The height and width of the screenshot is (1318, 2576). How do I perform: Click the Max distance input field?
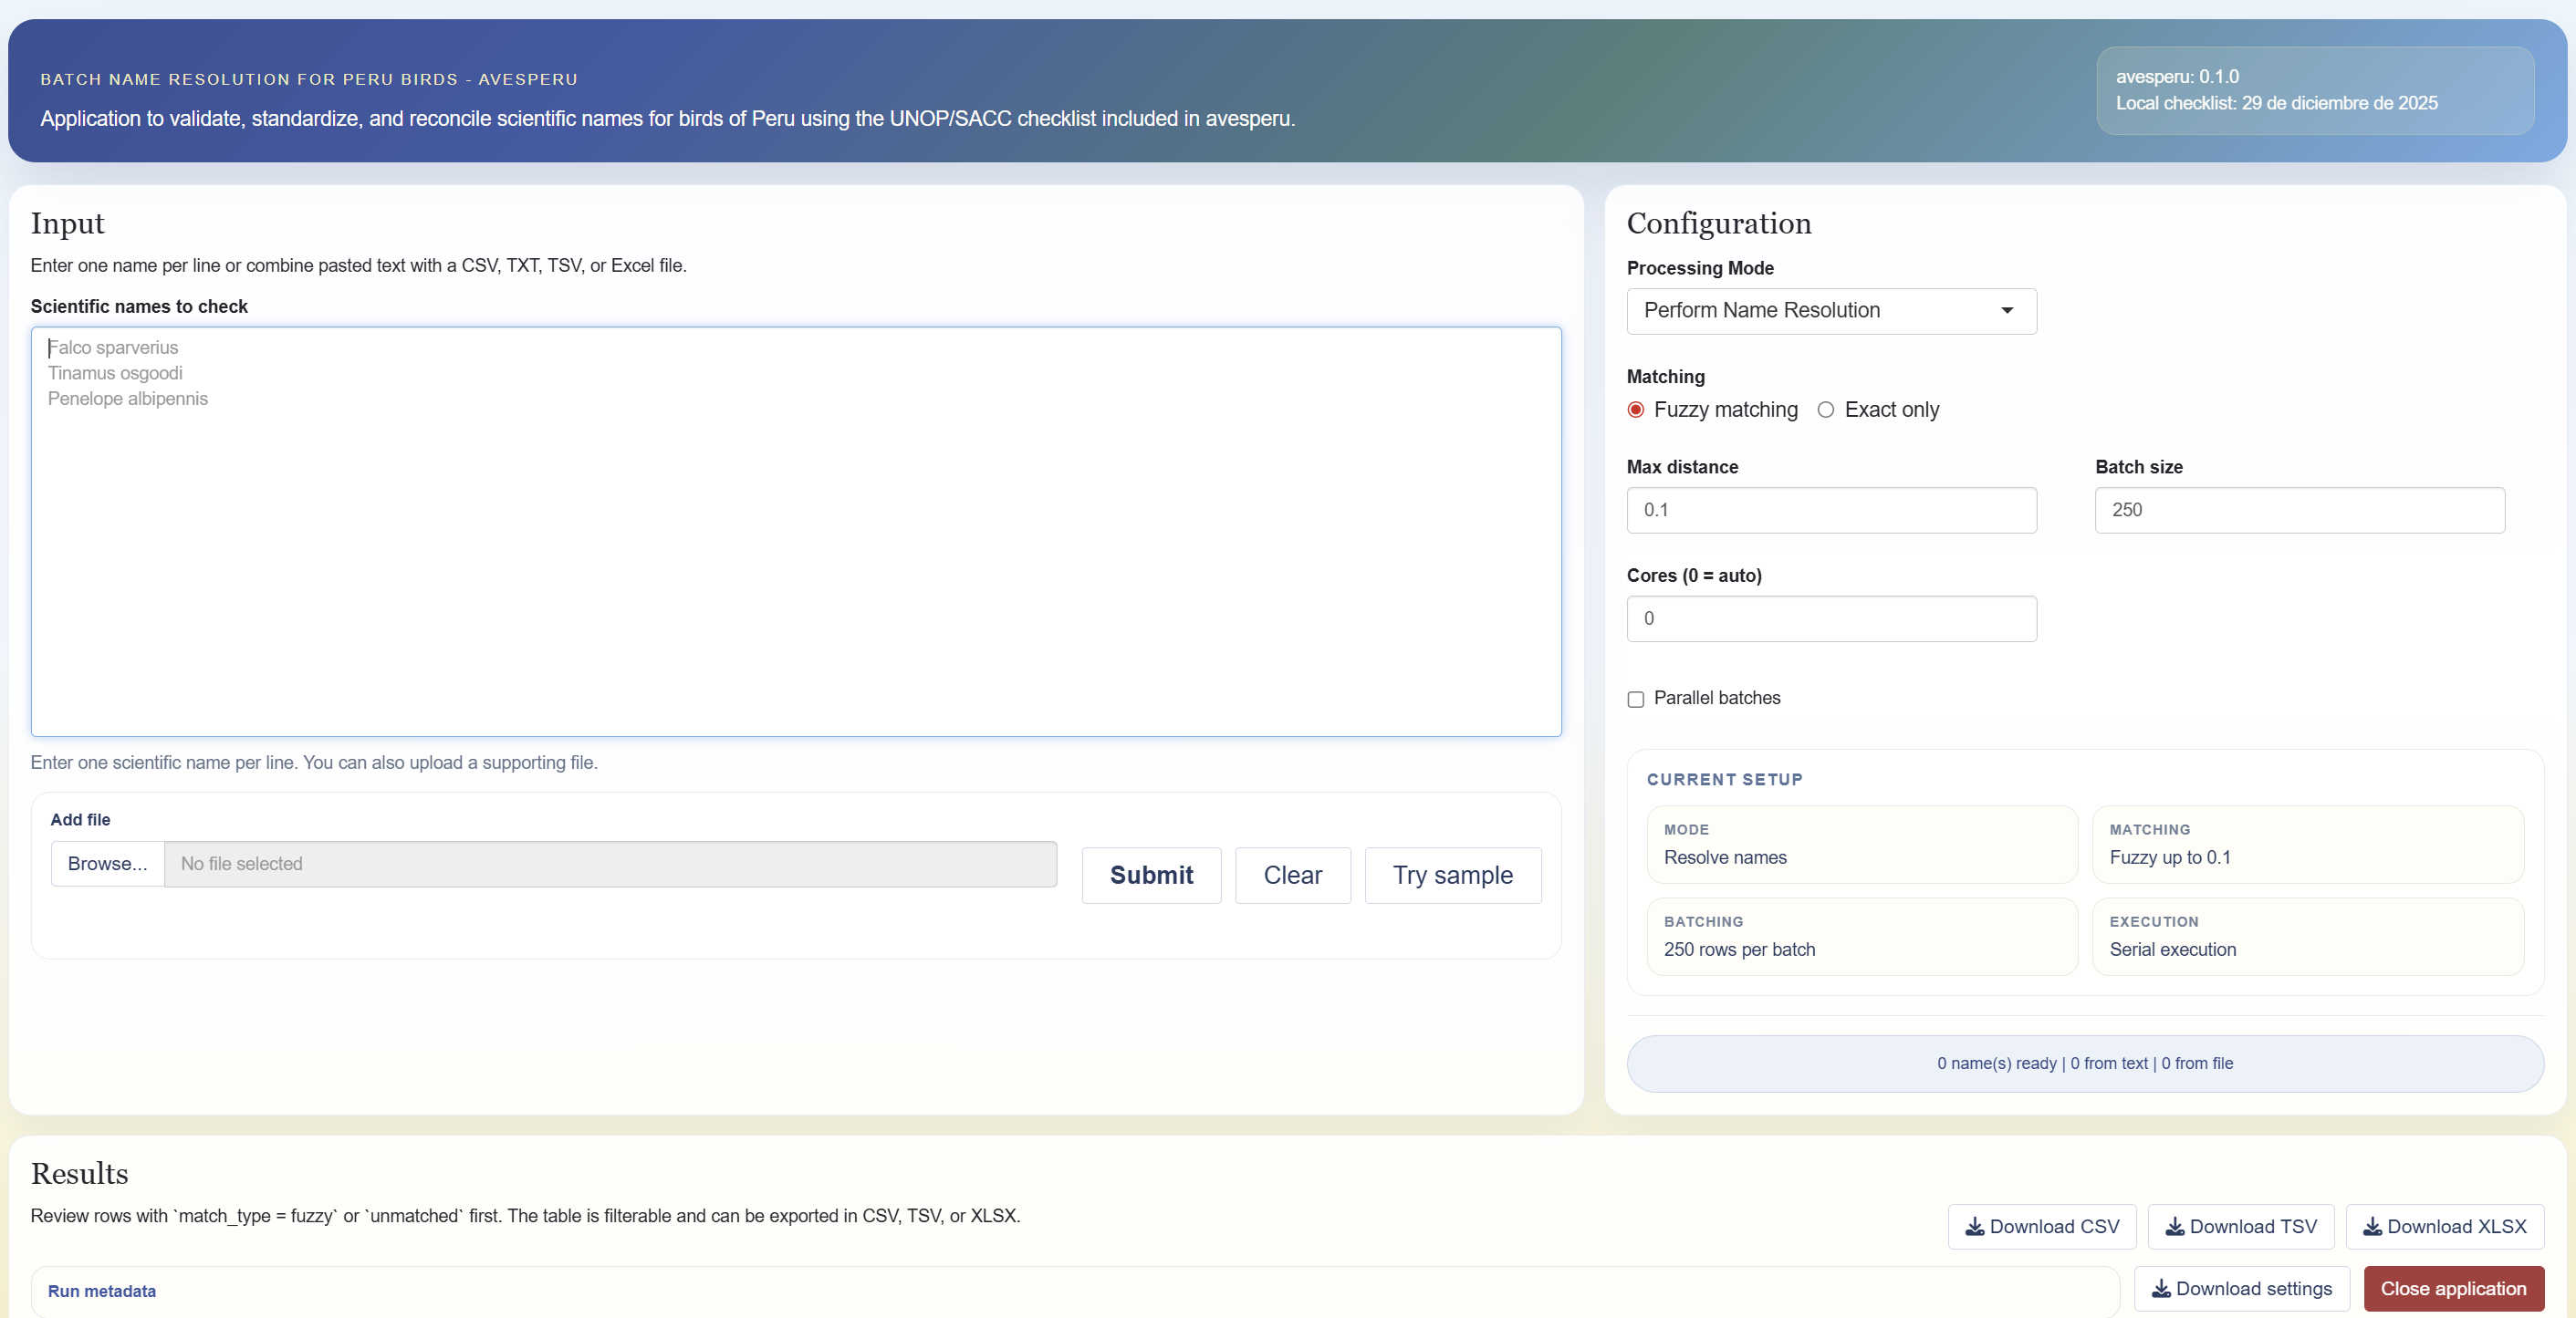[x=1830, y=510]
